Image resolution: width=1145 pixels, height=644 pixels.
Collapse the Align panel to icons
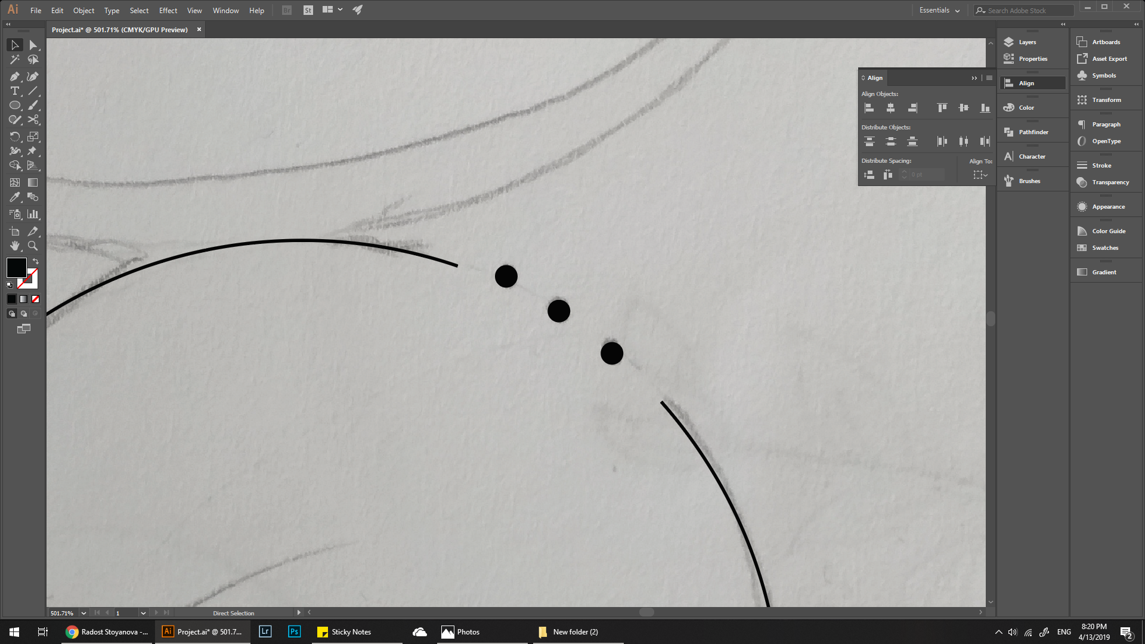(x=974, y=78)
